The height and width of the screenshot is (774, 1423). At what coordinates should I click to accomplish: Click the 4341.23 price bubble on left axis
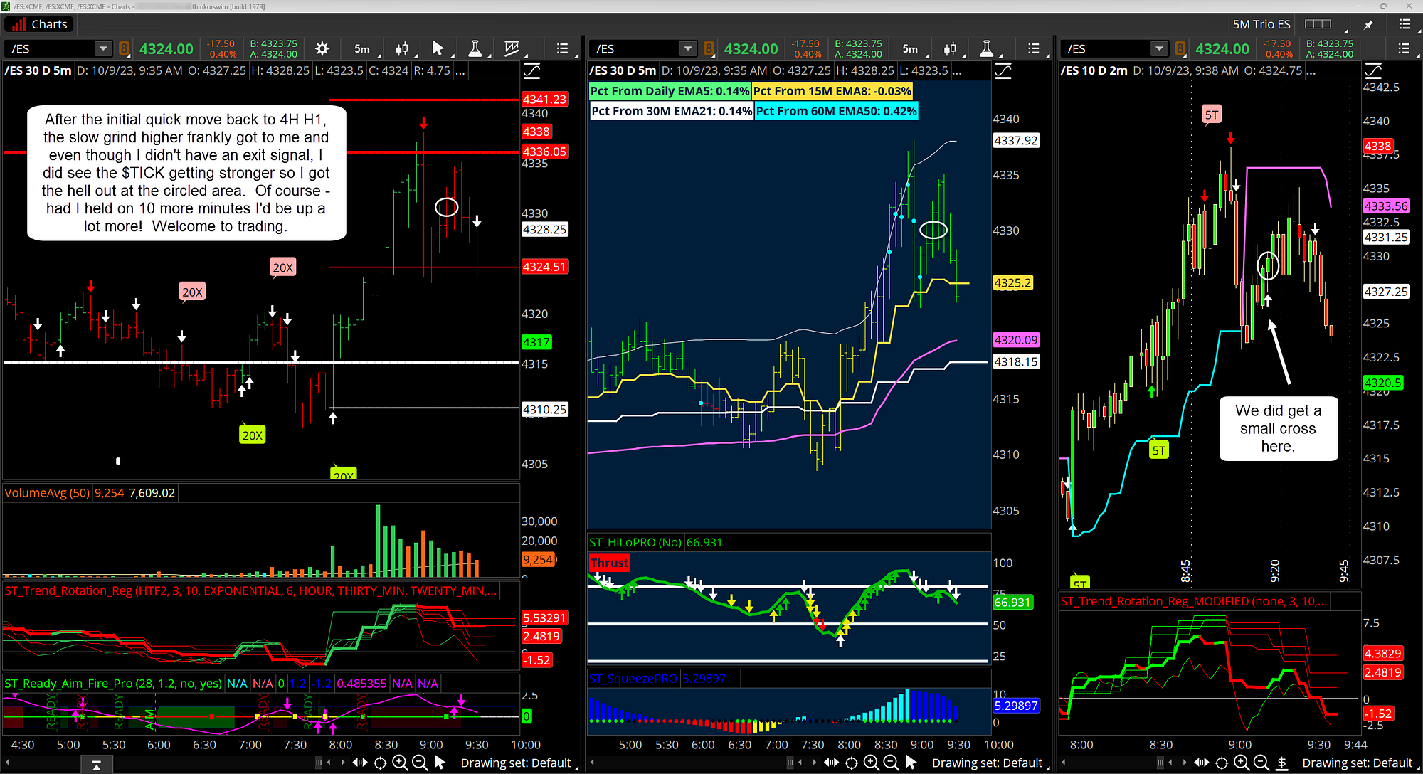click(544, 100)
